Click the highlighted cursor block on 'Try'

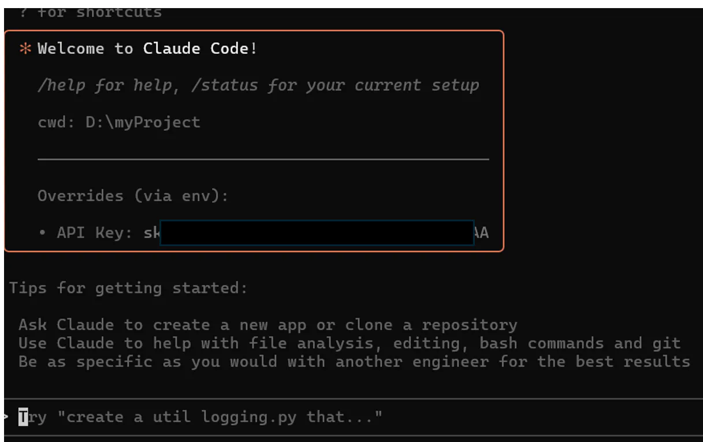coord(23,417)
